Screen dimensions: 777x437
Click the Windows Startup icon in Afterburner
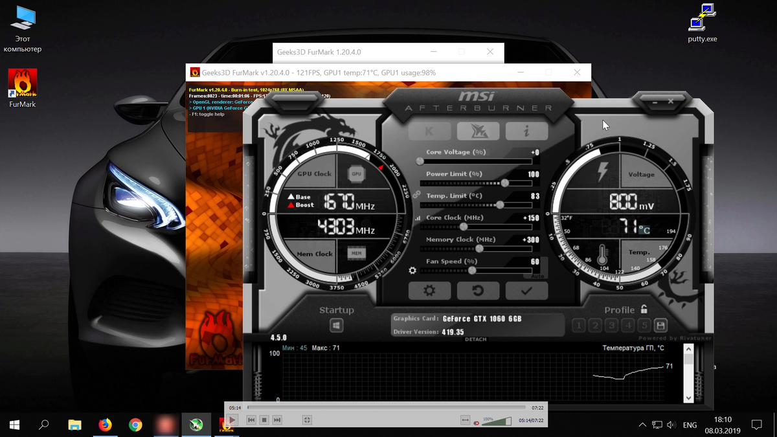click(x=337, y=325)
